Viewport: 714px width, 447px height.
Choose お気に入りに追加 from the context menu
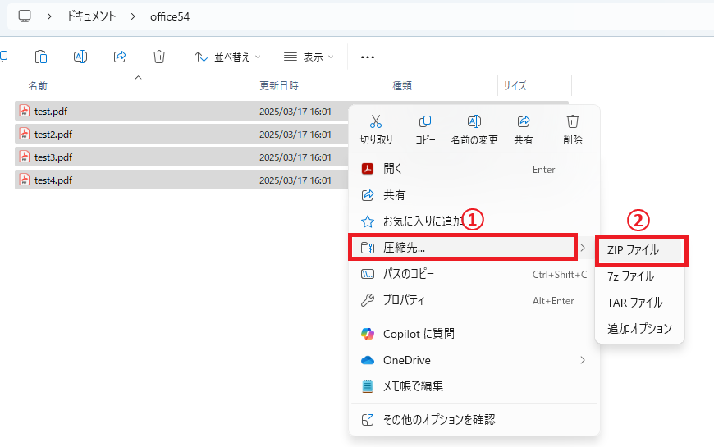(474, 221)
